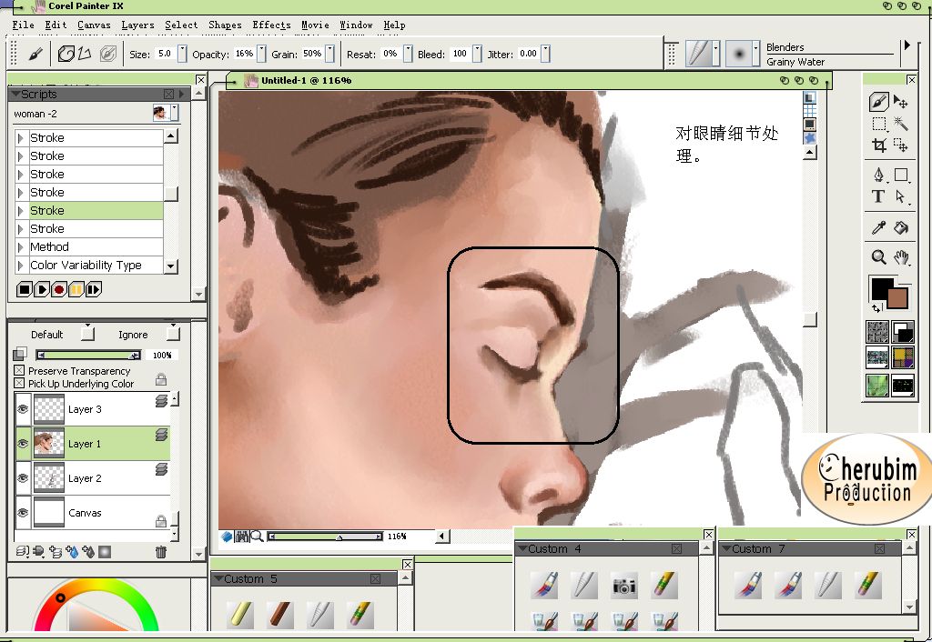Open the Movie menu

[315, 25]
